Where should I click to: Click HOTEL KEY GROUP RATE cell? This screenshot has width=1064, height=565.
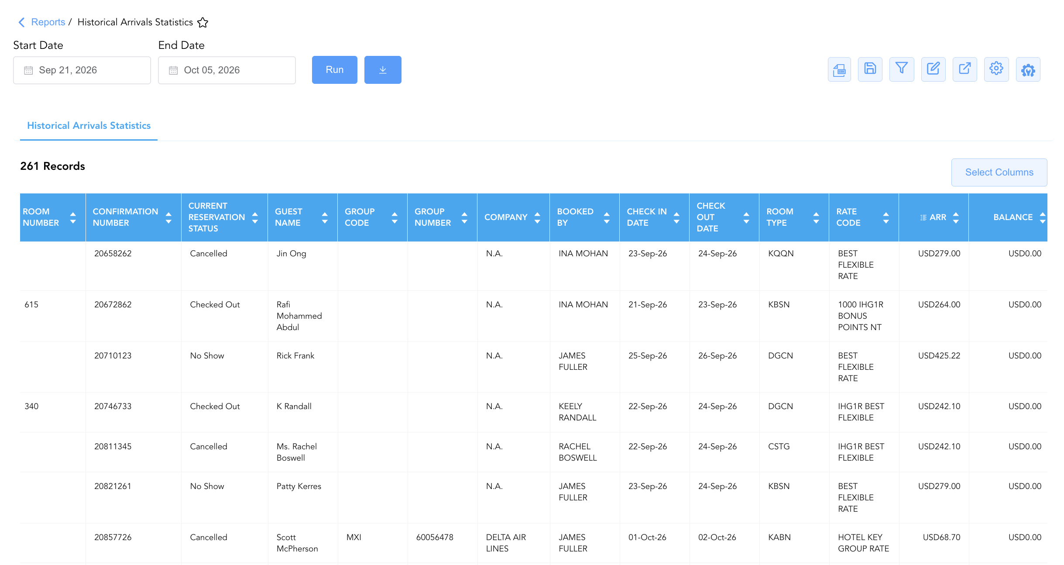pyautogui.click(x=864, y=543)
